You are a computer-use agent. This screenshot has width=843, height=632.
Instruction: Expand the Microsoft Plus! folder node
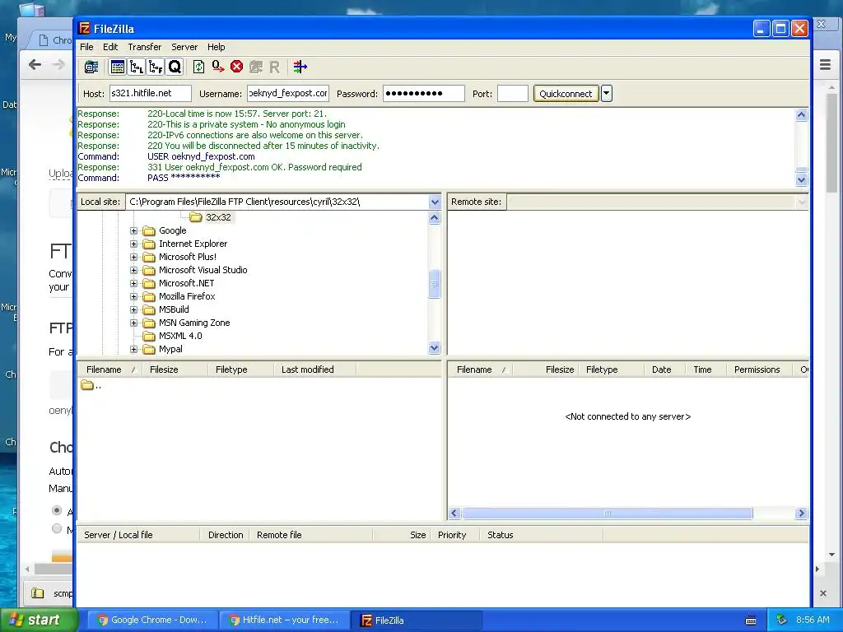134,257
